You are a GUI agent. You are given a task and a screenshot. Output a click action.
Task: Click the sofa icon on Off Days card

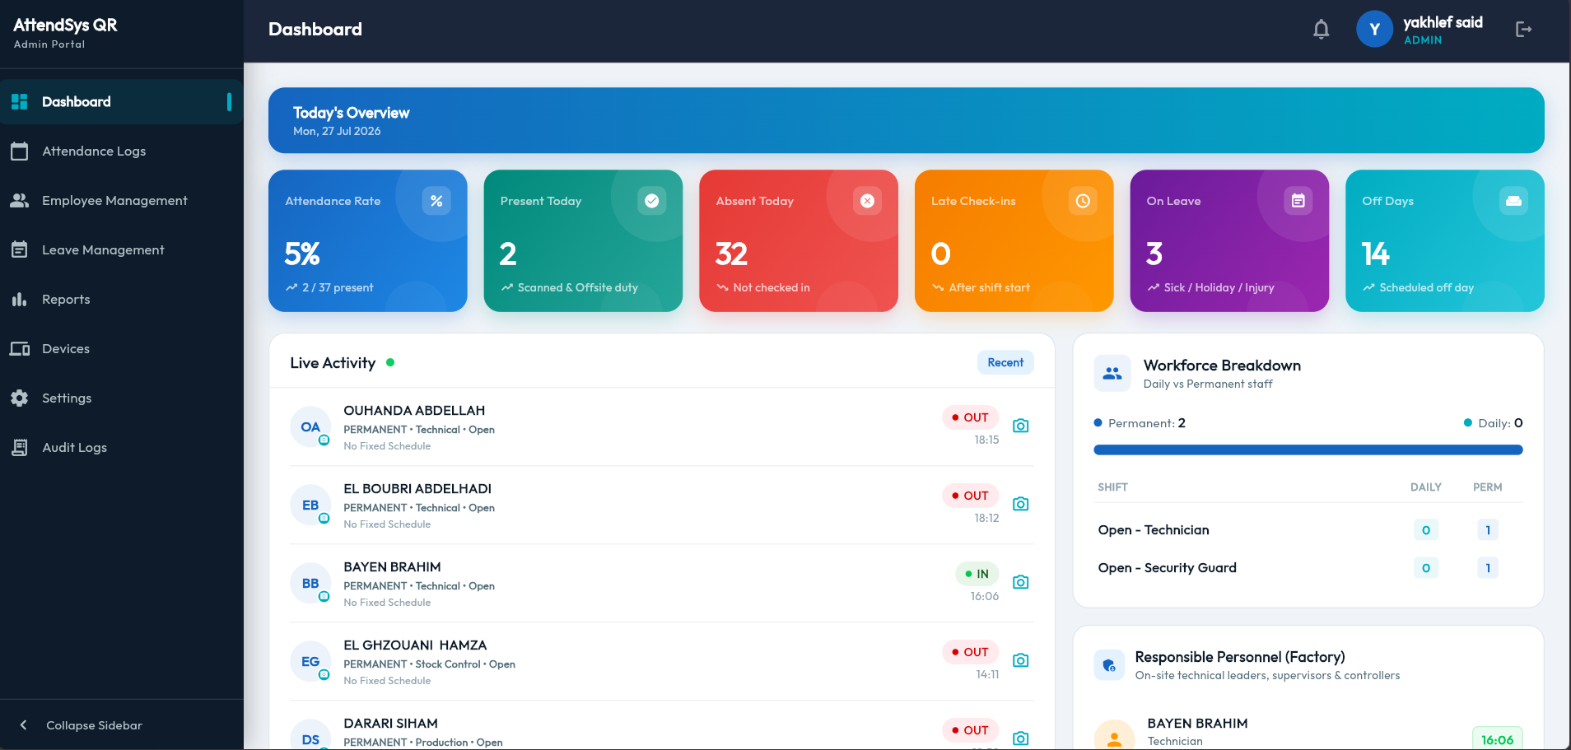1513,201
